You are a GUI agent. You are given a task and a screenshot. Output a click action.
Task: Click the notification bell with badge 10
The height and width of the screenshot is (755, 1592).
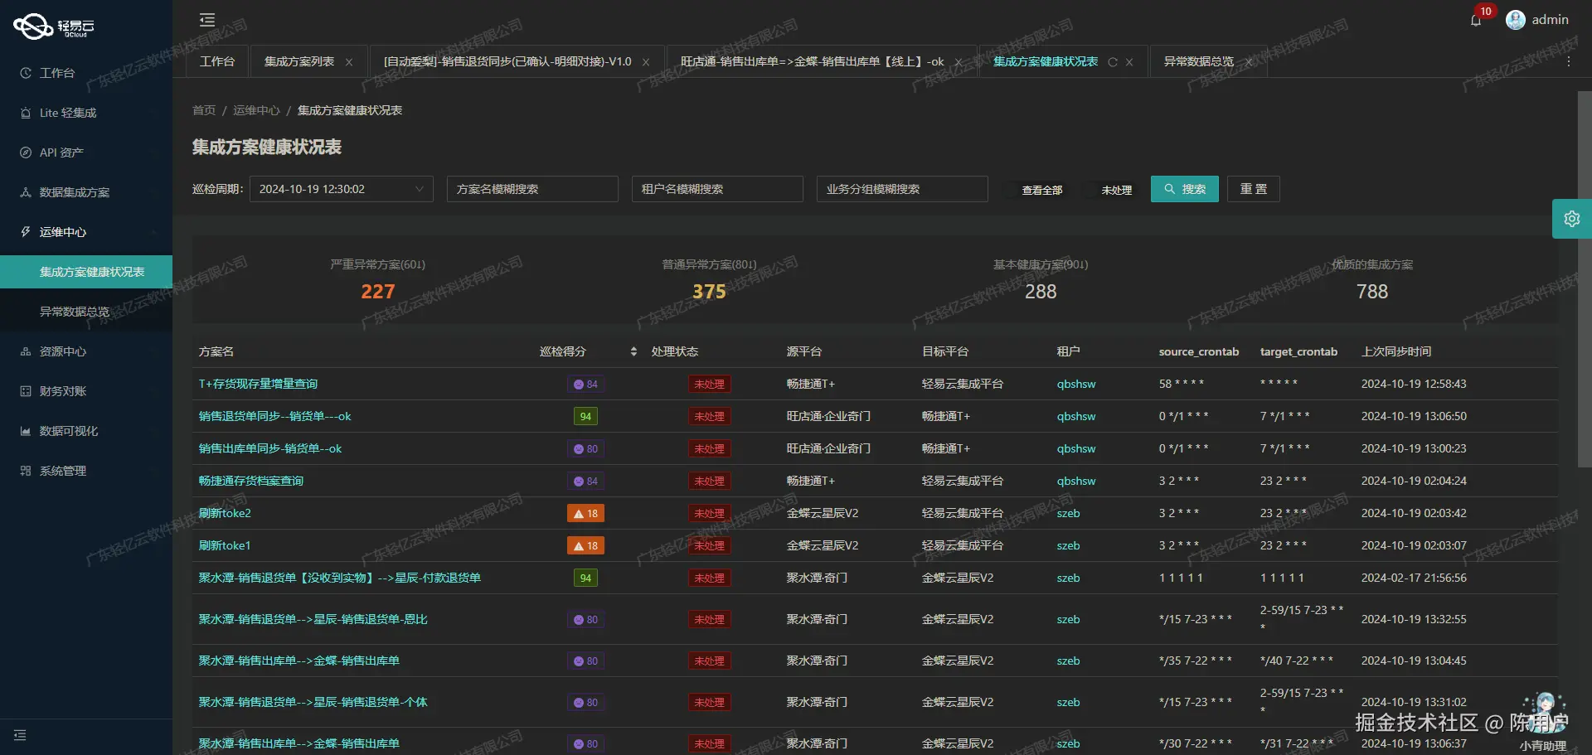(x=1475, y=21)
